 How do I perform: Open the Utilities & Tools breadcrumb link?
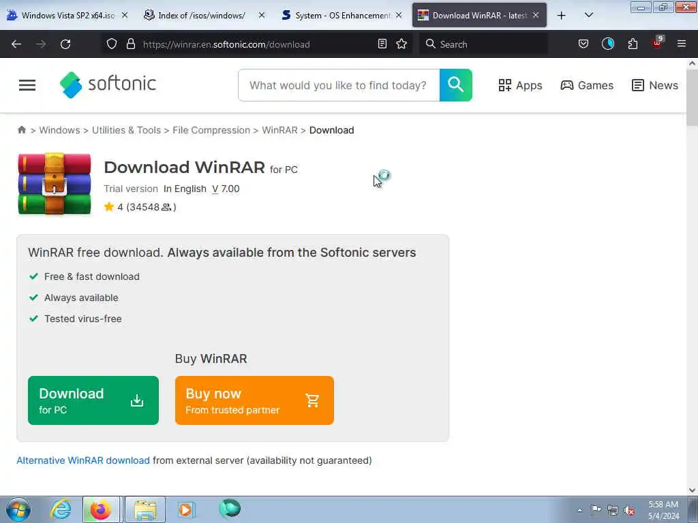[126, 130]
